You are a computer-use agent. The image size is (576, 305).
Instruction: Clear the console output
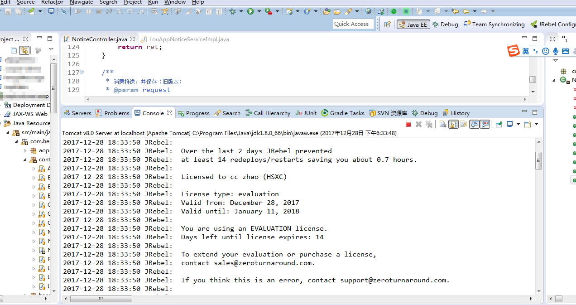(x=443, y=124)
